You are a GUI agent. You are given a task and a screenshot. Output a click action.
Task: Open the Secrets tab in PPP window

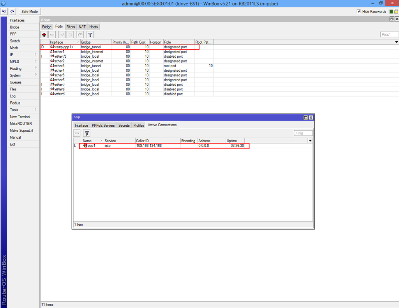[x=124, y=125]
